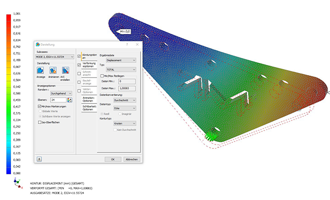Click the collapse arrows icon at dialog bottom
Viewport: 330px width, 200px height.
point(39,159)
